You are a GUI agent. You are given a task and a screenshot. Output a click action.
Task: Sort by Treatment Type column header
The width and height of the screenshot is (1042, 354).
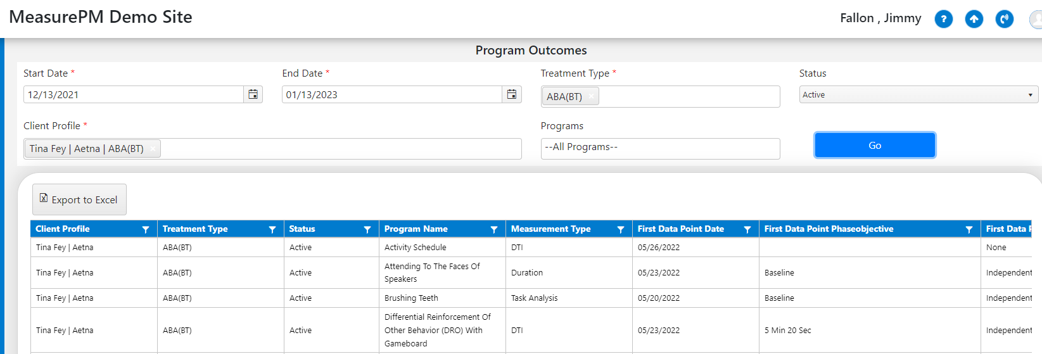[195, 229]
